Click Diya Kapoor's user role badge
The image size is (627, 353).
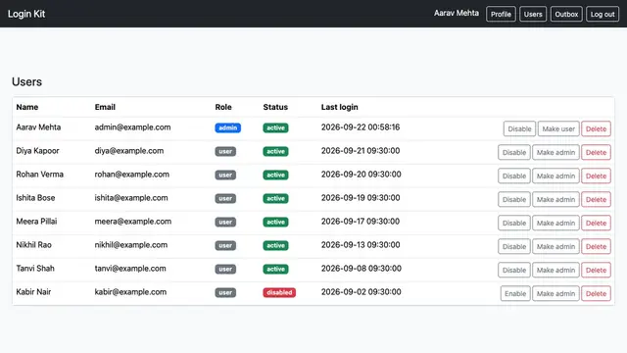(x=225, y=151)
